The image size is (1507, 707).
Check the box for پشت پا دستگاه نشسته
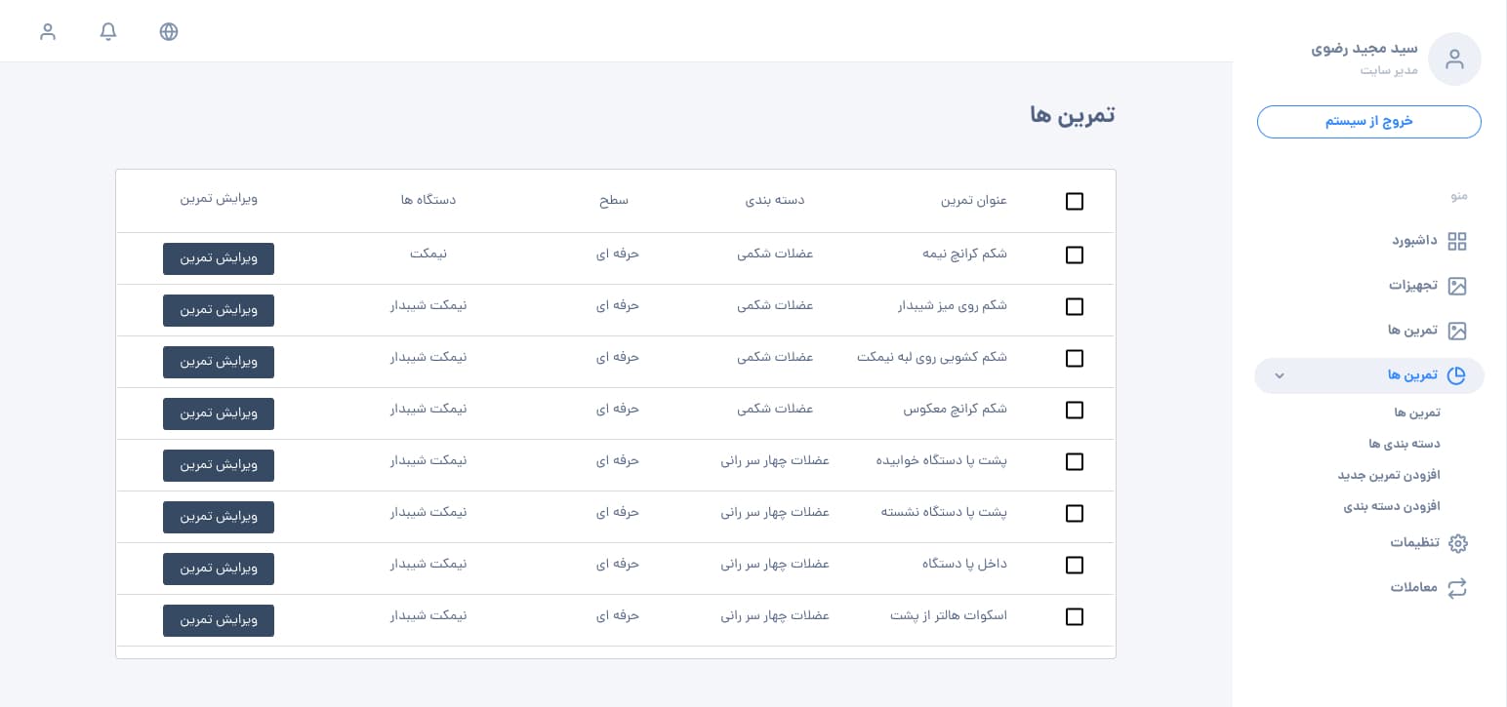click(x=1075, y=513)
